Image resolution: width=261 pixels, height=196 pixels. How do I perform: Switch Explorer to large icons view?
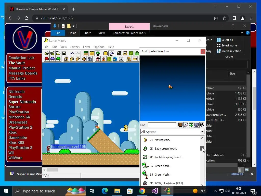pos(247,170)
